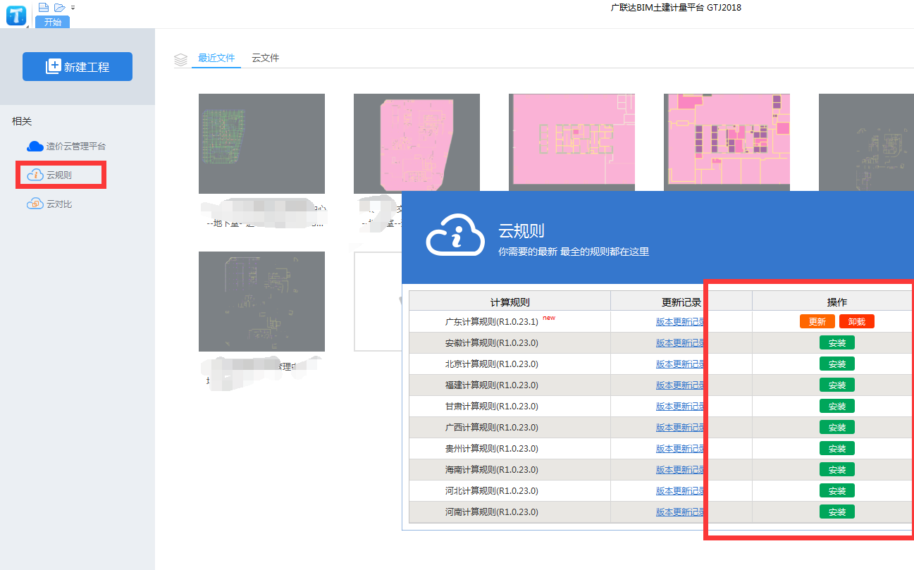Select the 广西计算规则(R1.0.23.0) row text

[492, 428]
